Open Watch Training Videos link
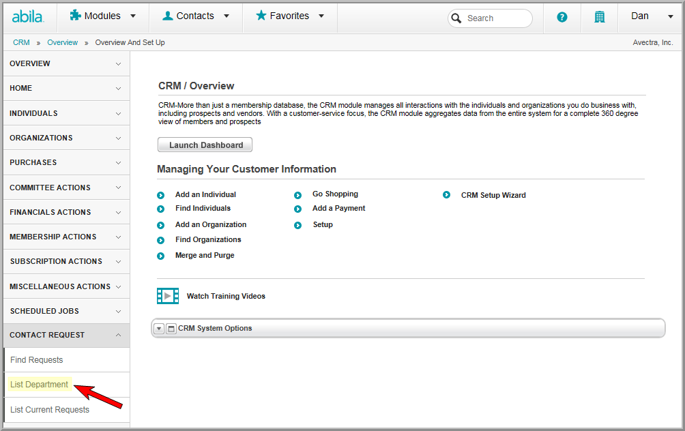The height and width of the screenshot is (431, 685). (x=226, y=296)
